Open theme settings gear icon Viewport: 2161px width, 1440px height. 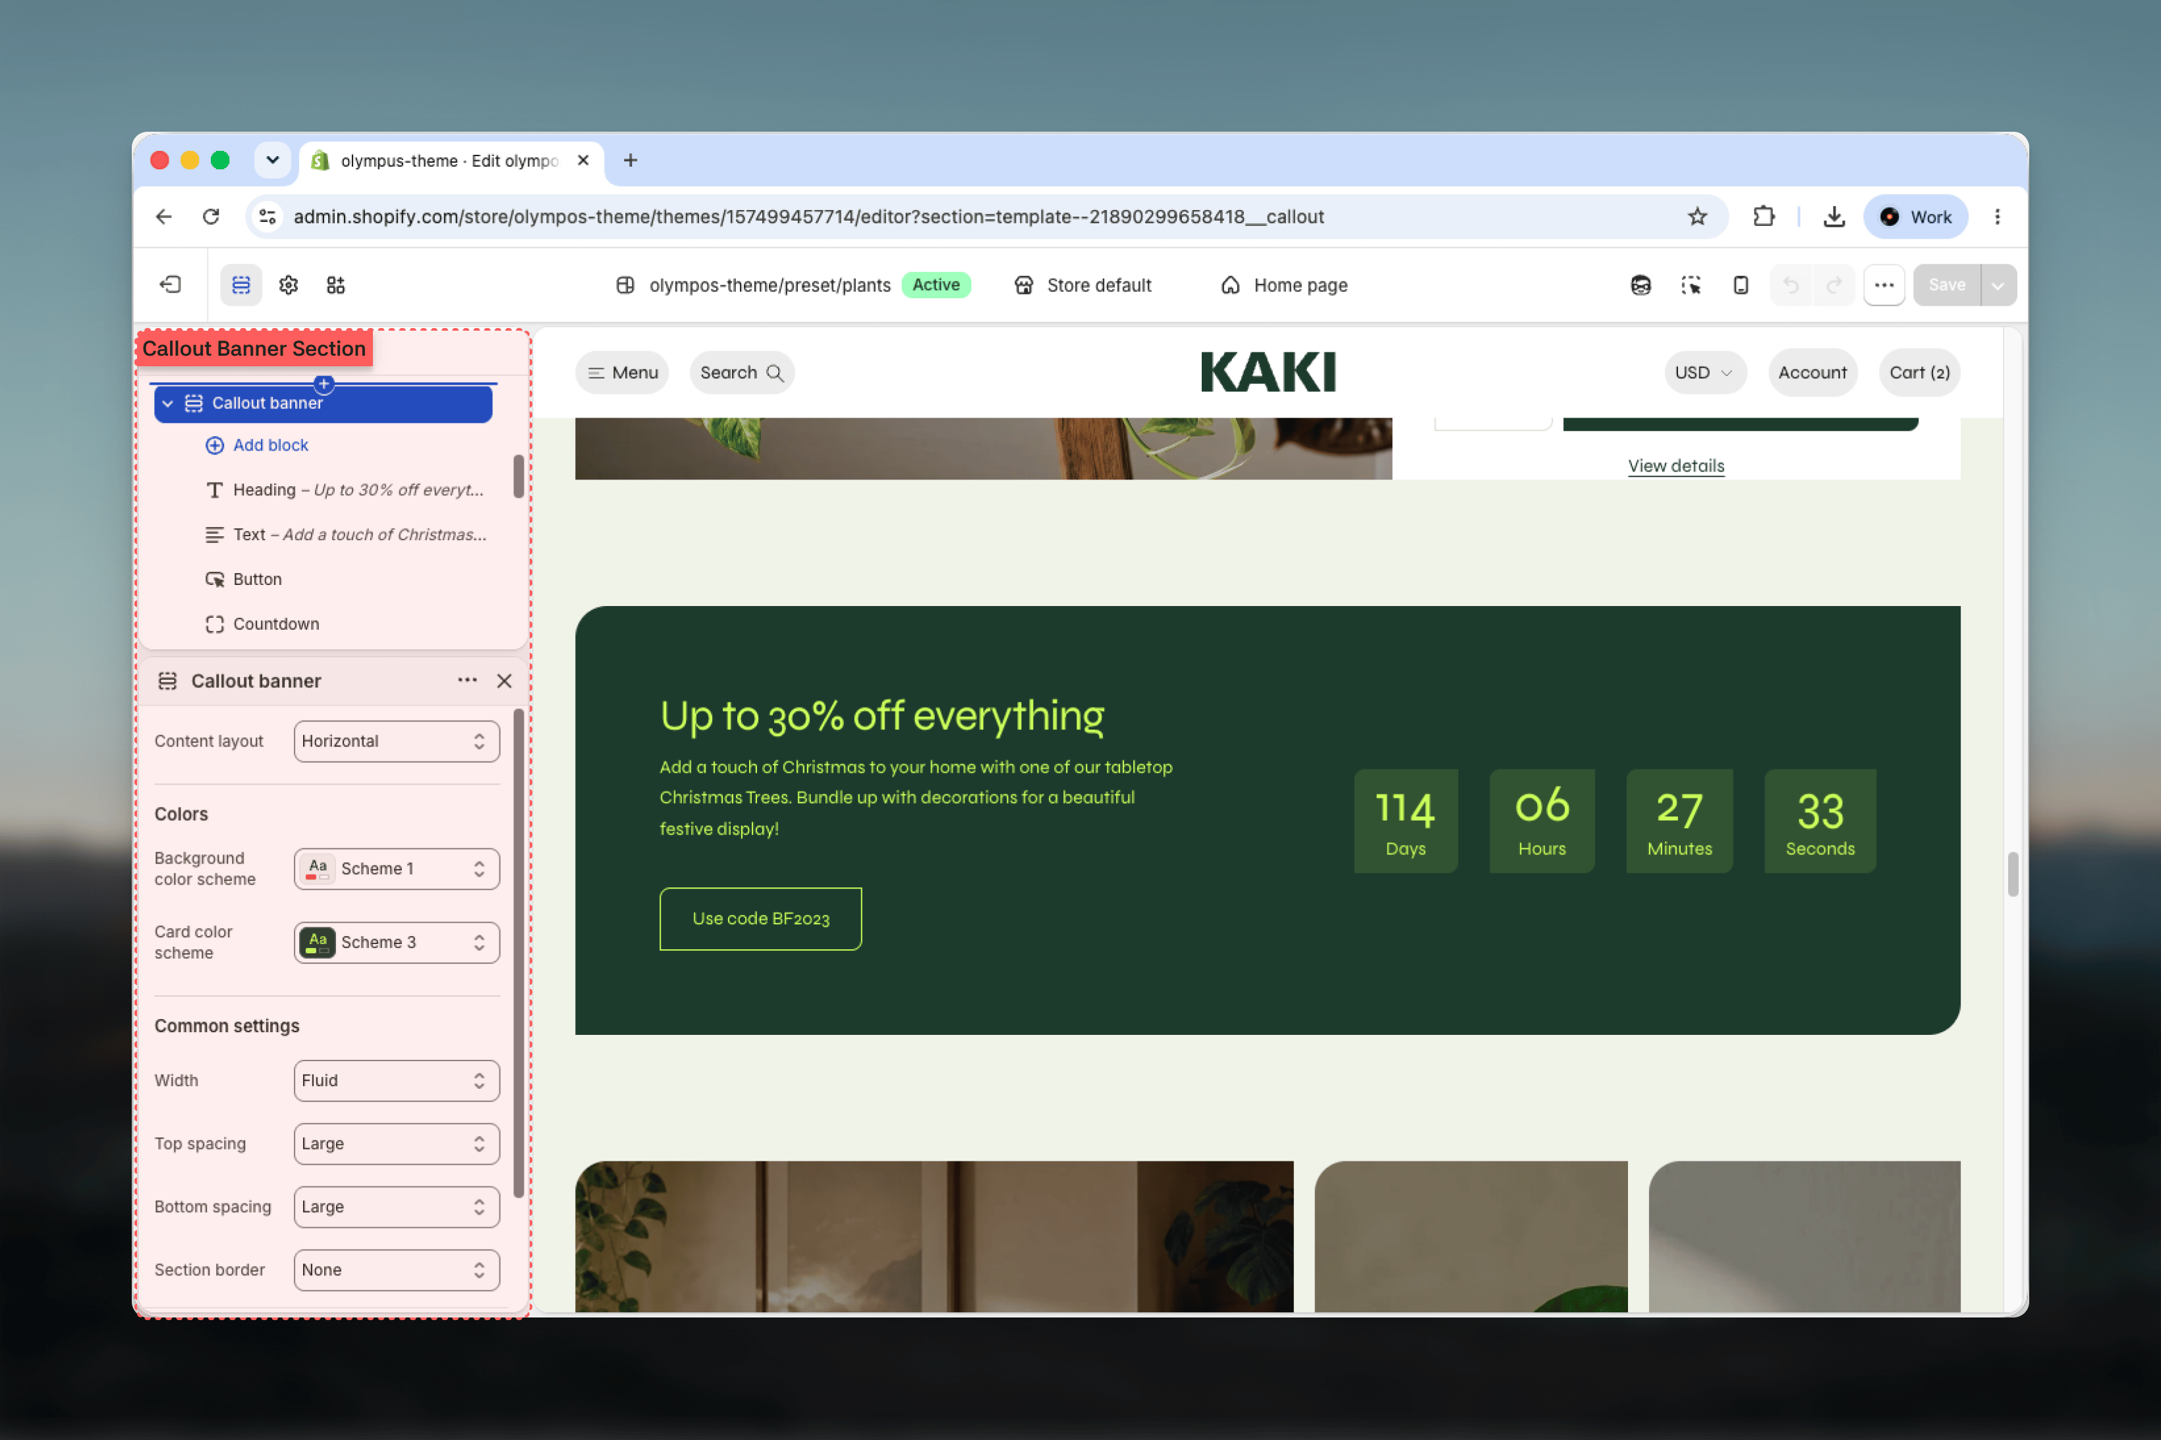289,285
